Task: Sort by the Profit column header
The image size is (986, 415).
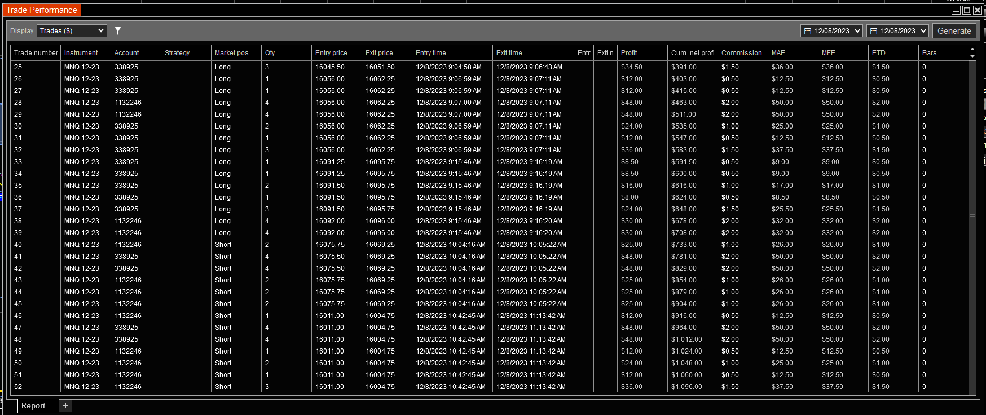Action: pos(642,53)
